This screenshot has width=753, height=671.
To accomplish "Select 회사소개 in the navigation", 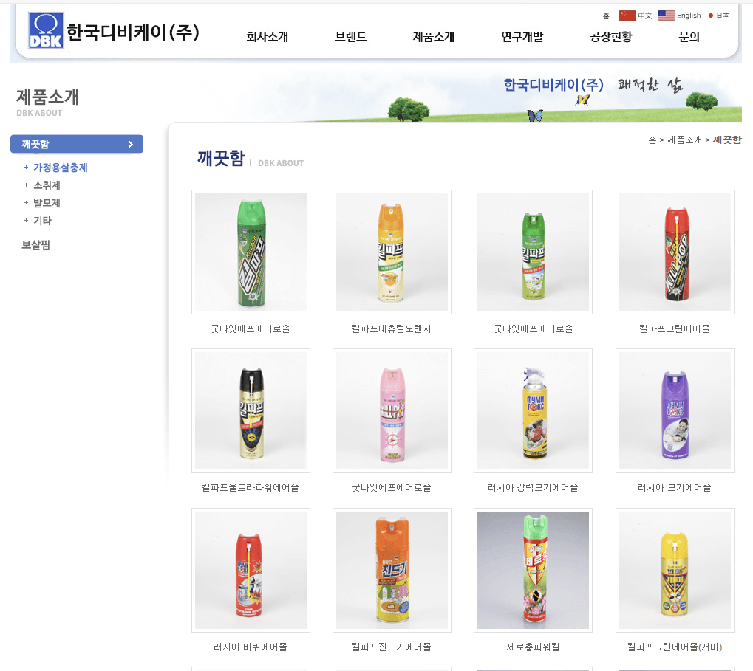I will 266,36.
